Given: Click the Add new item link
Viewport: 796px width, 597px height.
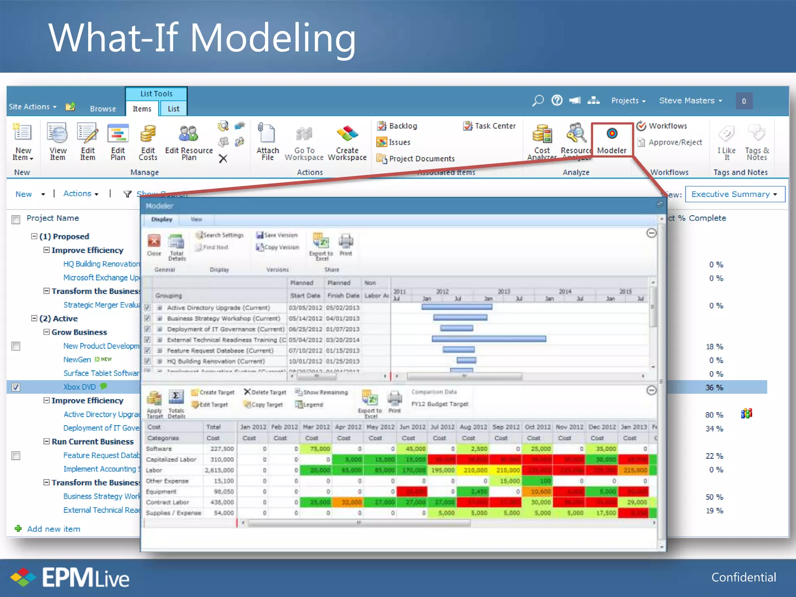Looking at the screenshot, I should pyautogui.click(x=53, y=529).
